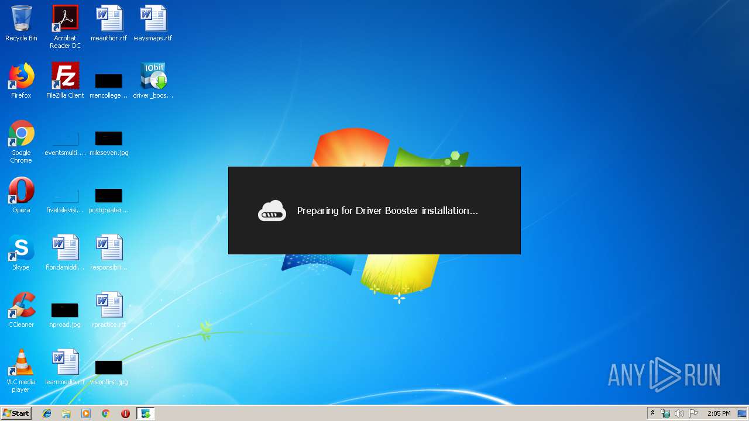This screenshot has height=421, width=749.
Task: Open the network status tray icon
Action: pos(665,413)
